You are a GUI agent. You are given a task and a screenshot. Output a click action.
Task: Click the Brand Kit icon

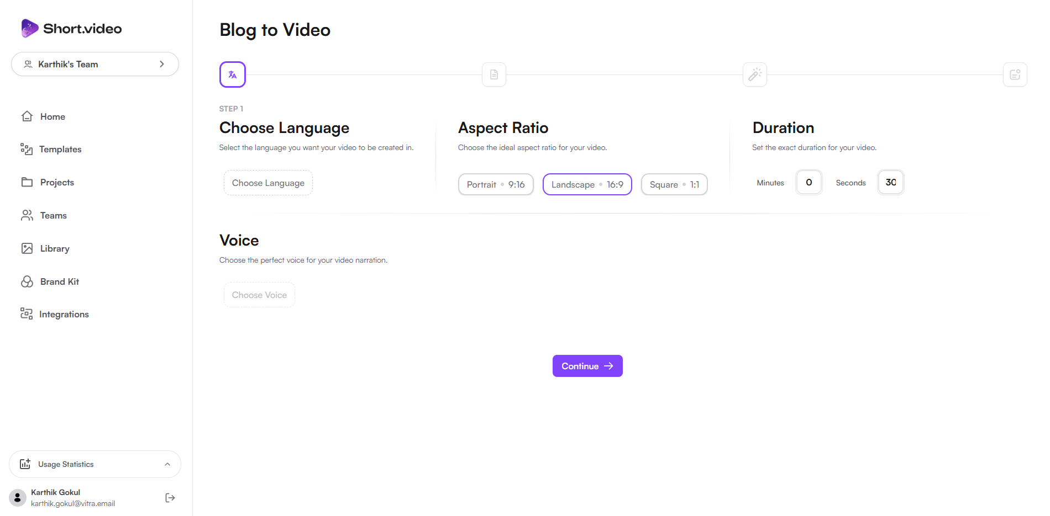(x=27, y=281)
